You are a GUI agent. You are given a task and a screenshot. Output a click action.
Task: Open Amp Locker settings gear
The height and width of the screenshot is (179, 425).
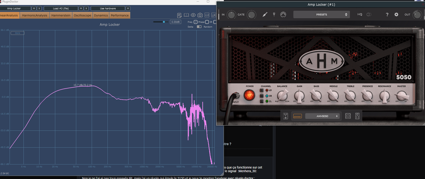396,15
